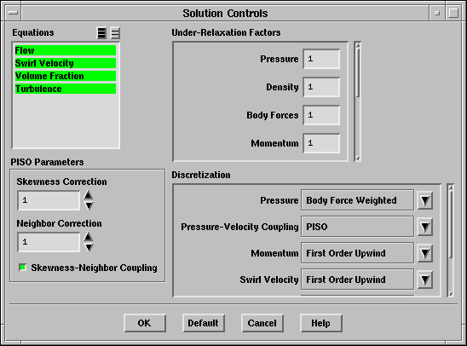
Task: Open the window menu in the title bar
Action: 13,13
